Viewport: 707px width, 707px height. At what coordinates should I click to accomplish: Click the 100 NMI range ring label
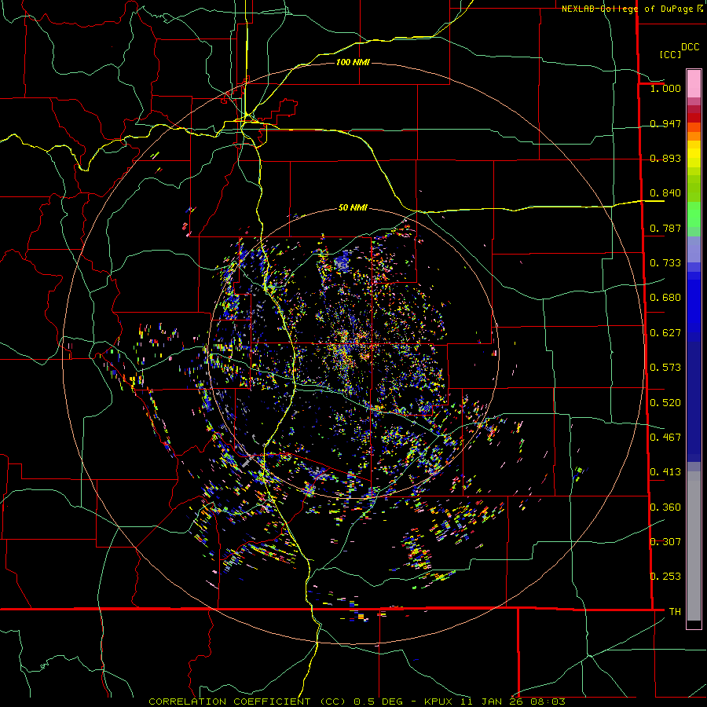(353, 62)
